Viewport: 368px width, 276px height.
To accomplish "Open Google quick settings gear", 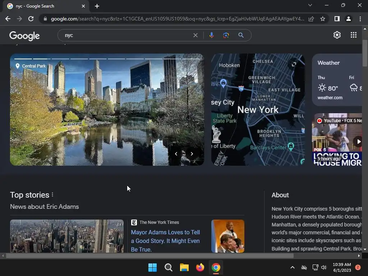I will point(337,35).
